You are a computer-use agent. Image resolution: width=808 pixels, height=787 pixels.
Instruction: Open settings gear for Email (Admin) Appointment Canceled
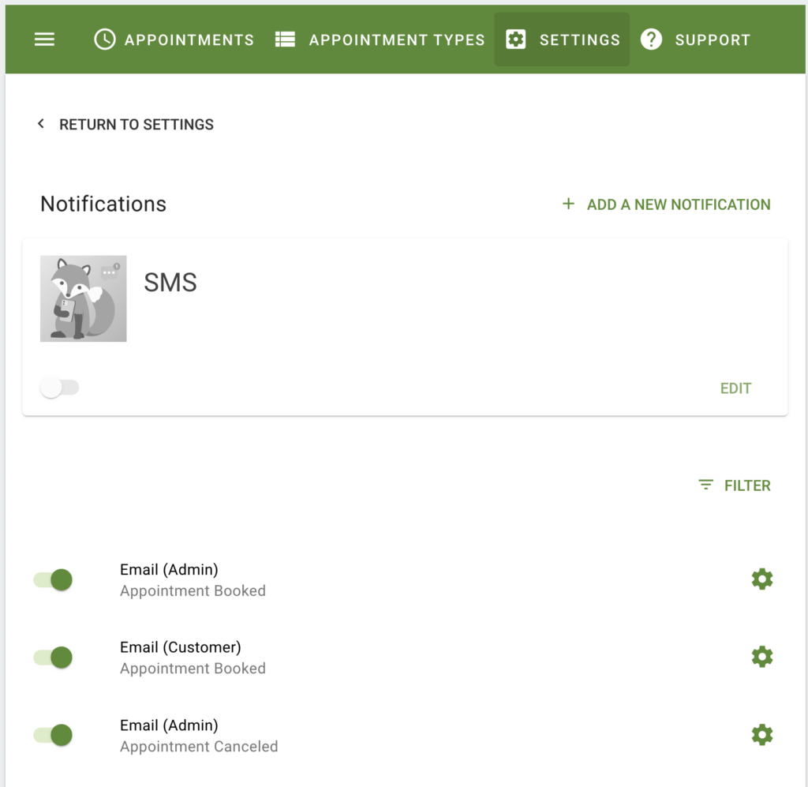(762, 735)
